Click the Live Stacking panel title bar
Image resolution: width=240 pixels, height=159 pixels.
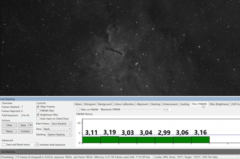pyautogui.click(x=120, y=99)
